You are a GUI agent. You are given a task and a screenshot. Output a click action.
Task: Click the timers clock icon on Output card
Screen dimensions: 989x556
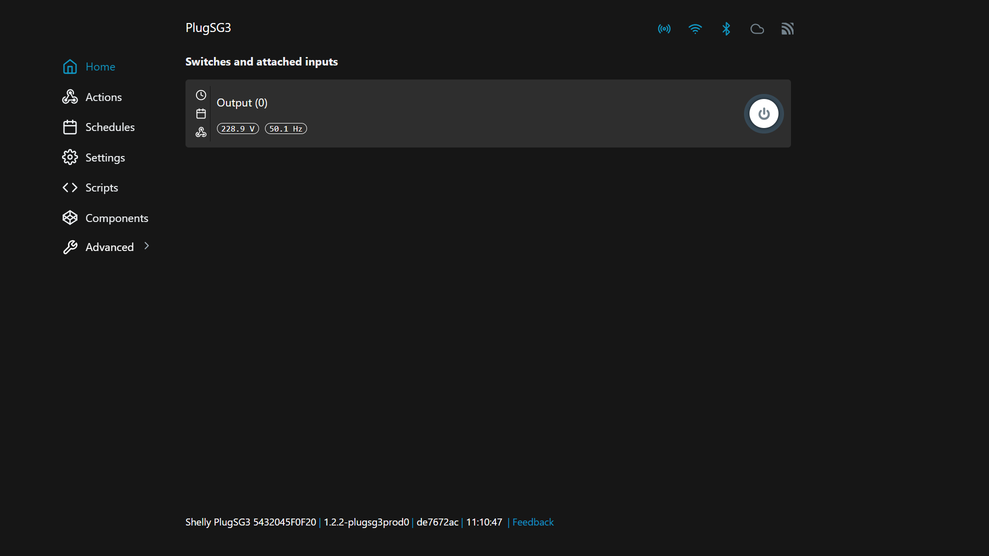(x=201, y=95)
